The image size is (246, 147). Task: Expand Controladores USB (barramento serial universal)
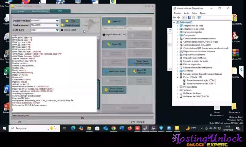178,48
